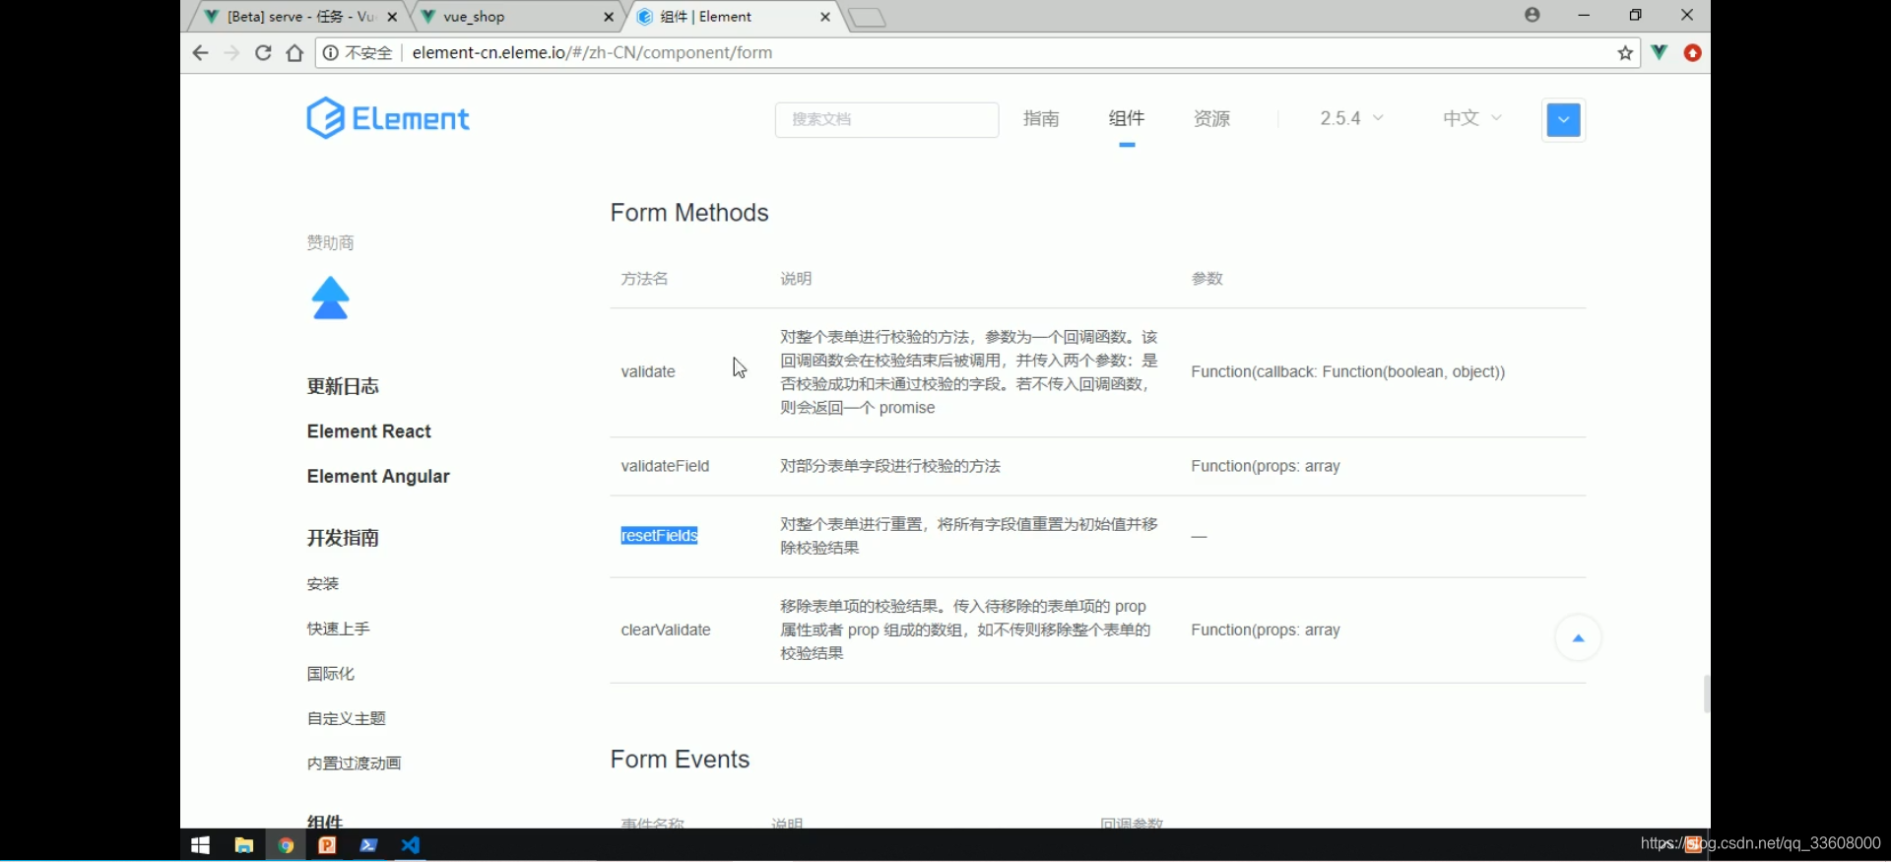This screenshot has width=1891, height=862.
Task: Open 自定义主题 in the sidebar
Action: point(347,718)
